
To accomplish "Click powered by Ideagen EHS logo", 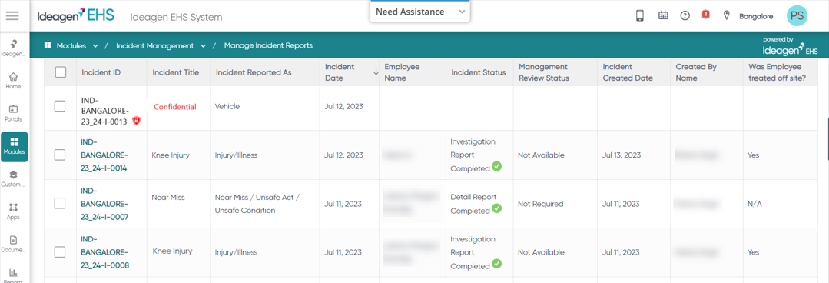I will tap(791, 46).
